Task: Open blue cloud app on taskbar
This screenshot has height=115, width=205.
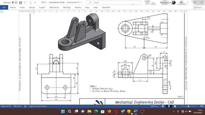Action: click(x=122, y=111)
